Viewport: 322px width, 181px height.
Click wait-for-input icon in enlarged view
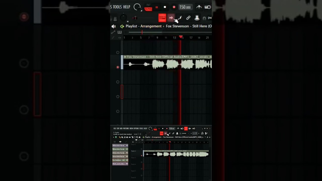tap(208, 7)
